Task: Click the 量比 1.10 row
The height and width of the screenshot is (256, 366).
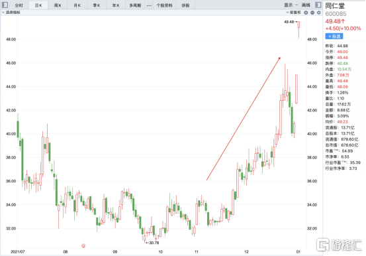Action: [335, 99]
